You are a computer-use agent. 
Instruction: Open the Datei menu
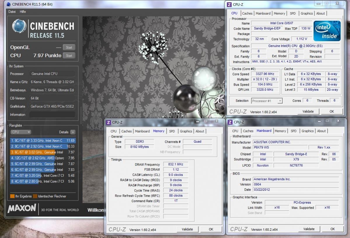tap(12, 12)
